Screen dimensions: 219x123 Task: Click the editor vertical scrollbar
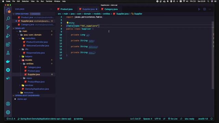tap(213, 55)
